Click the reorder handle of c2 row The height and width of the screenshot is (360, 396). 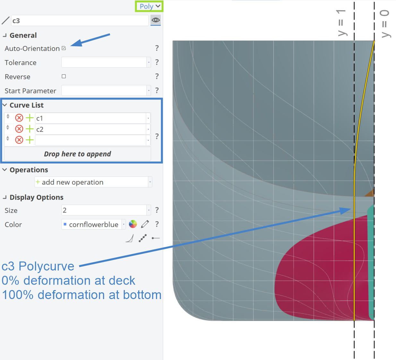pos(8,128)
